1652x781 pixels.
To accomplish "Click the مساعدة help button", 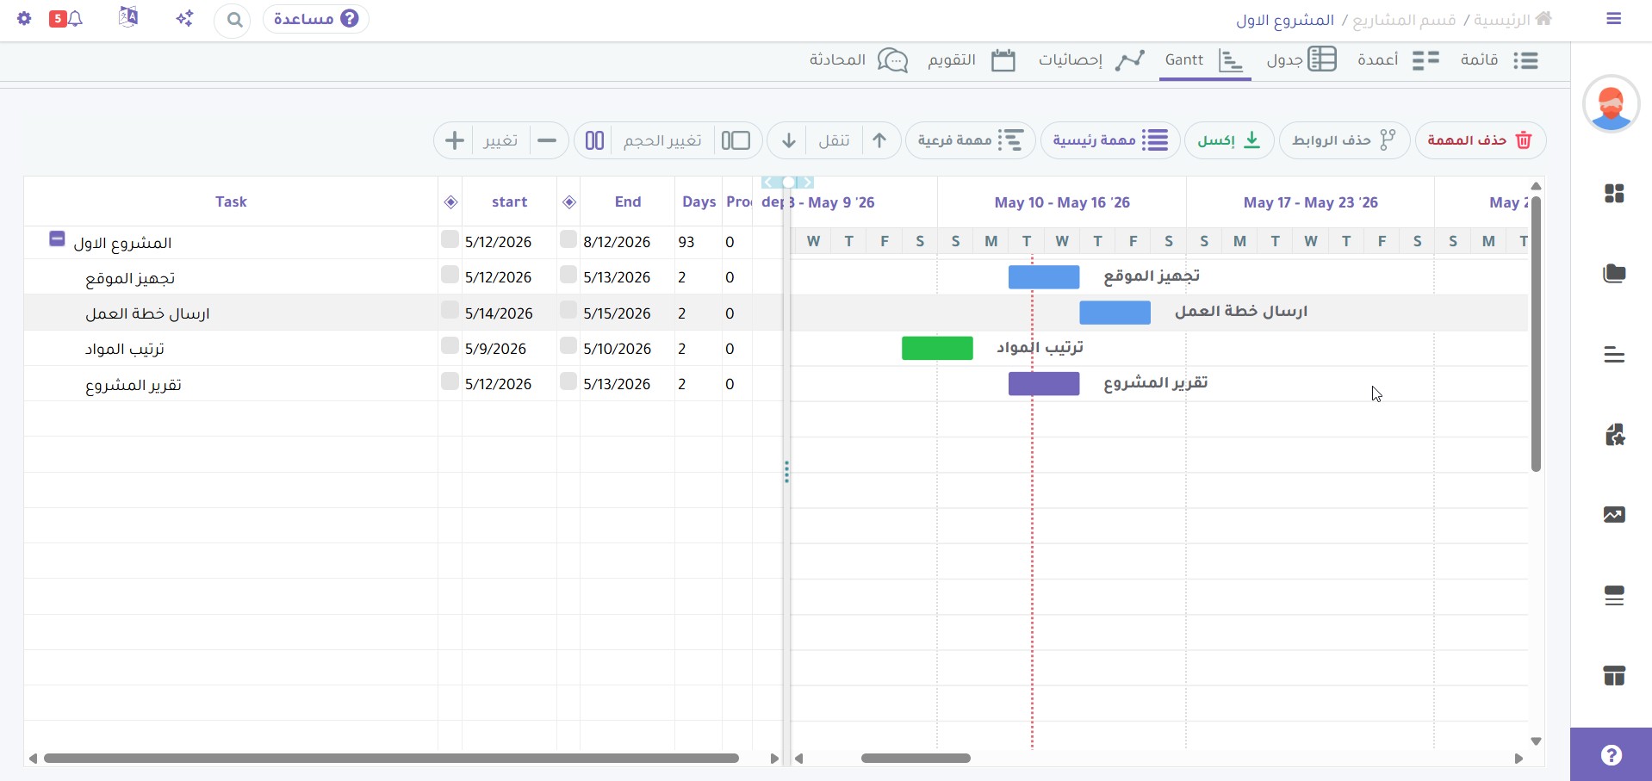I will 316,18.
